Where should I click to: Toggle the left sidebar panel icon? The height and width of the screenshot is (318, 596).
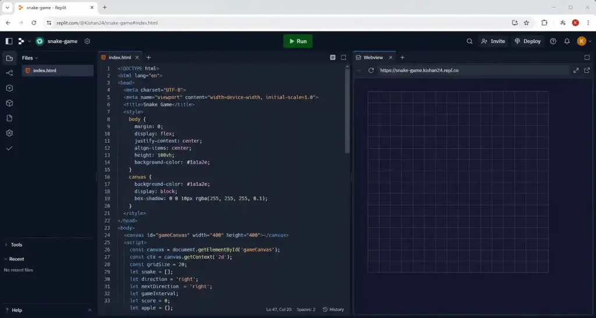[9, 41]
